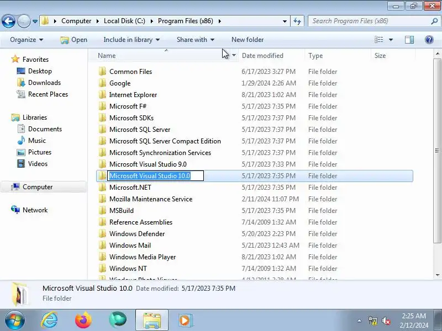Select the Local Disk (C:) breadcrumb
The image size is (442, 331).
click(124, 21)
